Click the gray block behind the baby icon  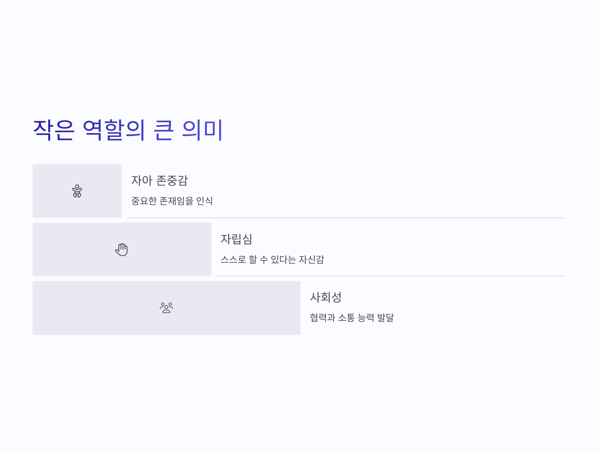click(x=77, y=191)
